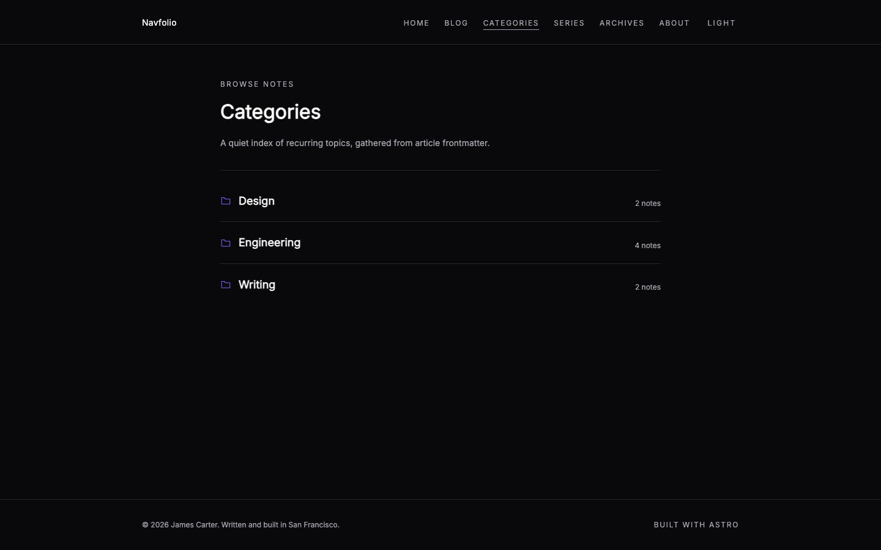The height and width of the screenshot is (550, 881).
Task: Select the CATEGORIES nav item
Action: pyautogui.click(x=511, y=23)
